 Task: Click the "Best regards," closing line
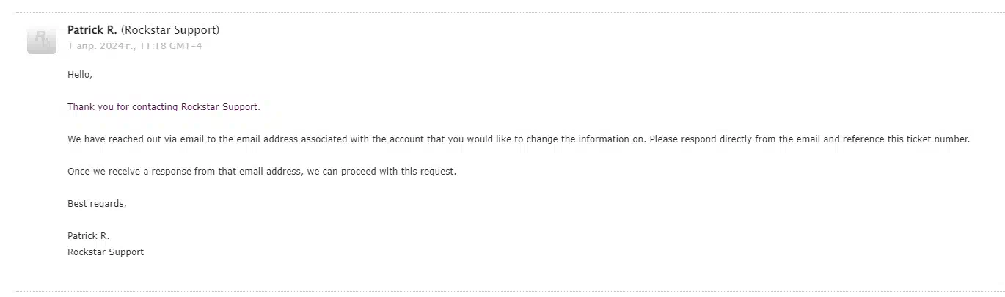pos(97,203)
